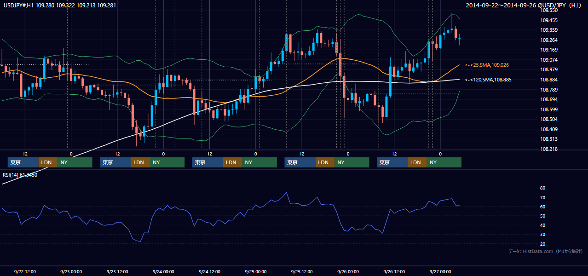Click the 108.504 price axis label

click(x=548, y=119)
